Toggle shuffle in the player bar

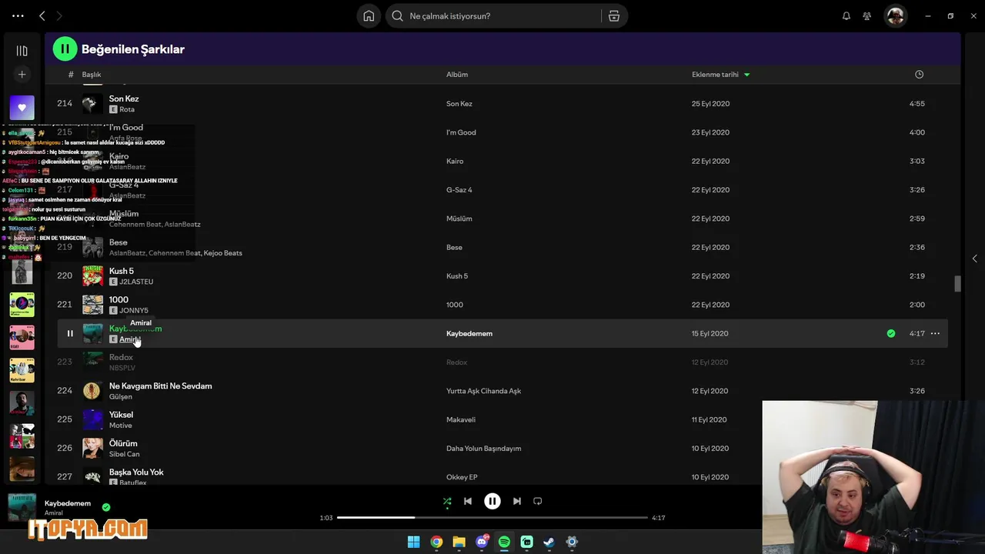point(447,501)
